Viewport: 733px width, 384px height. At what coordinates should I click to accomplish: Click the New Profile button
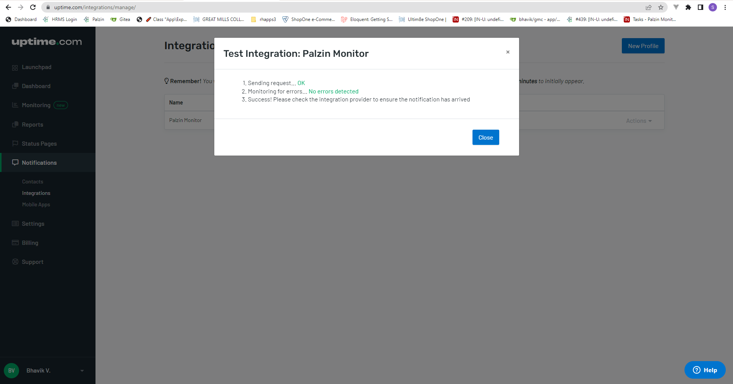643,46
